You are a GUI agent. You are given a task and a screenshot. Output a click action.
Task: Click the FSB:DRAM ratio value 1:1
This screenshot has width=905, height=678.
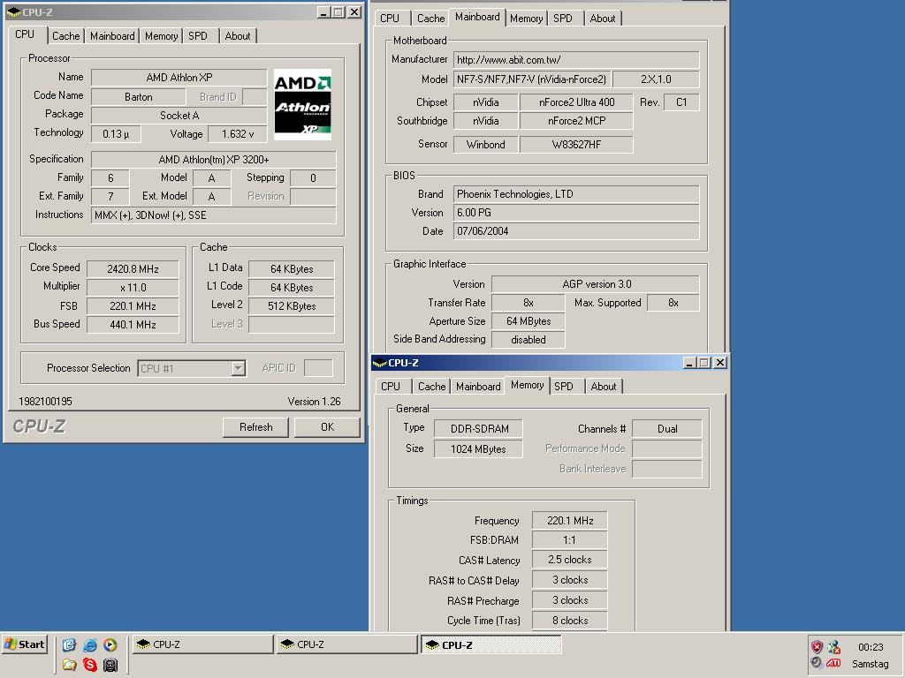tap(569, 540)
